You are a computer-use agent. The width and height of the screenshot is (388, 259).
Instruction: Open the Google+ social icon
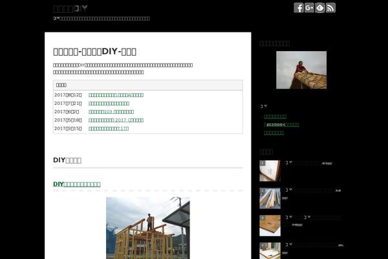pos(309,8)
